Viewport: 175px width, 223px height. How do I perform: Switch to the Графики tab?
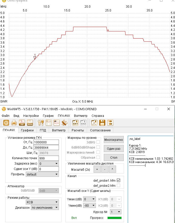27,130
